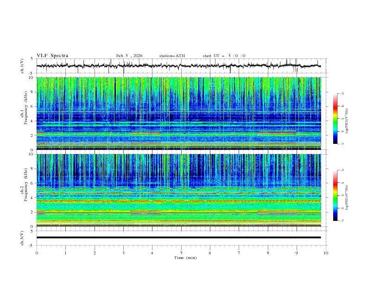
Task: Click the "ch.3(V)" axis label
Action: (22, 238)
